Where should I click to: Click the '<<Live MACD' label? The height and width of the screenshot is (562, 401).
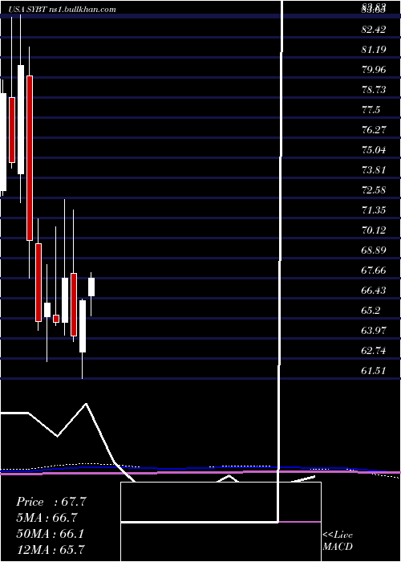click(x=338, y=541)
